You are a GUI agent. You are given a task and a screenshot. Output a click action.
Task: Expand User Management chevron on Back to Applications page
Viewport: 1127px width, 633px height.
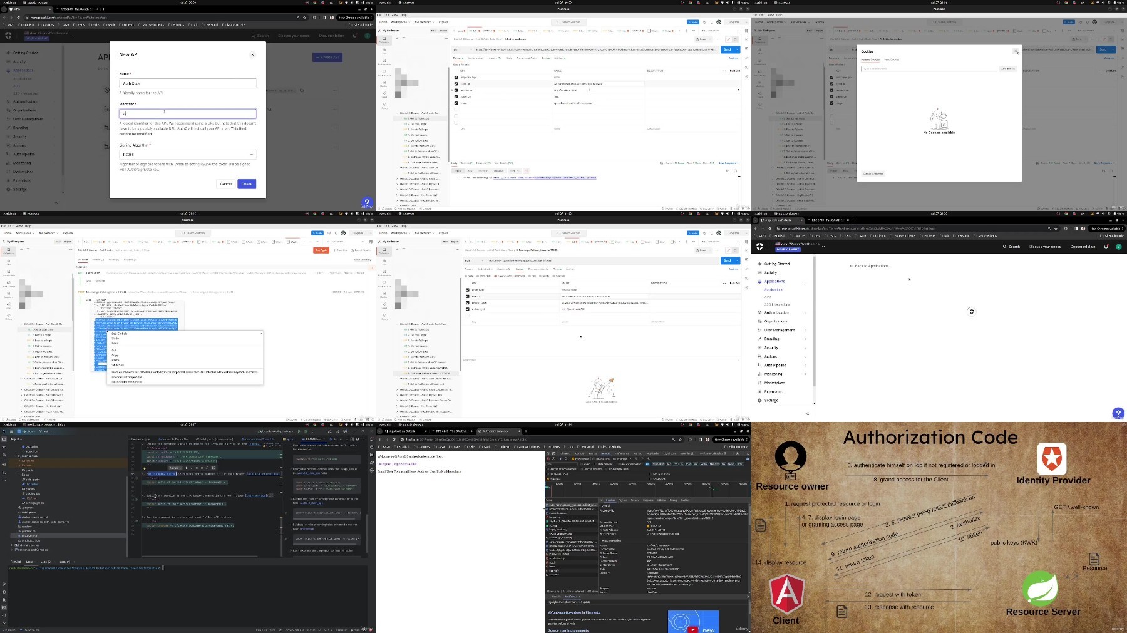coord(805,330)
